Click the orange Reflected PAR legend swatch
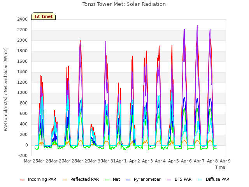 tap(65, 180)
